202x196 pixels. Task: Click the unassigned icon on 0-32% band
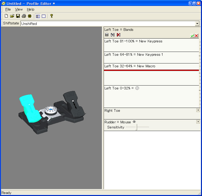[x=137, y=88]
